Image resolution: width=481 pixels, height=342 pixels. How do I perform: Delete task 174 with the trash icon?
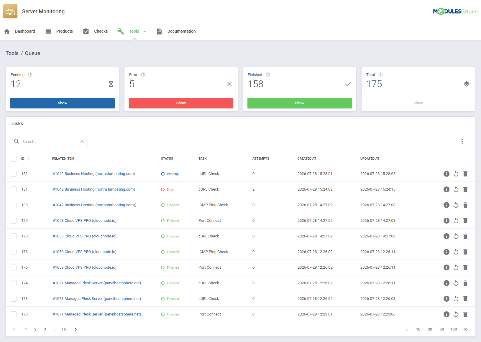click(x=465, y=283)
